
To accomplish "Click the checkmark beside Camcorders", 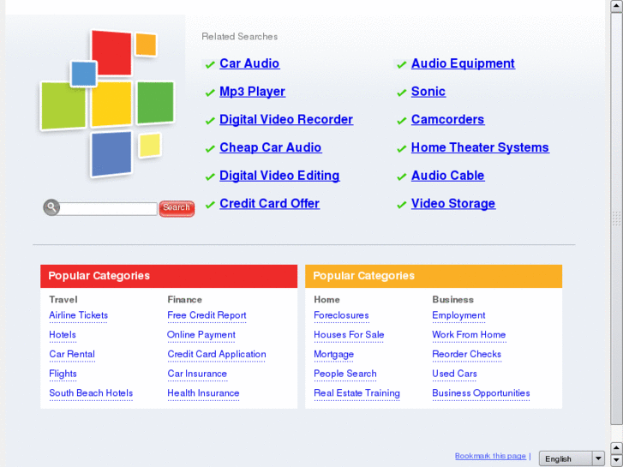I will (402, 121).
